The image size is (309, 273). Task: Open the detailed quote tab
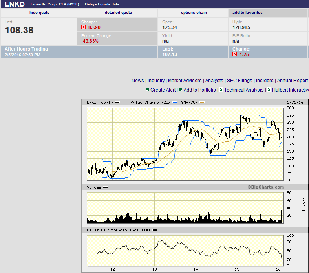coord(118,13)
